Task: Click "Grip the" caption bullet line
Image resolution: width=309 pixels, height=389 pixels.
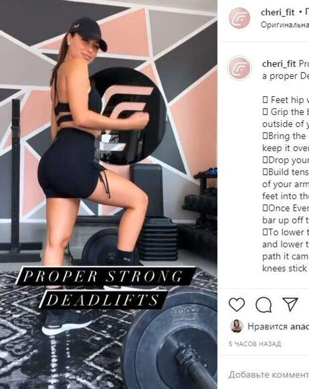Action: click(286, 112)
